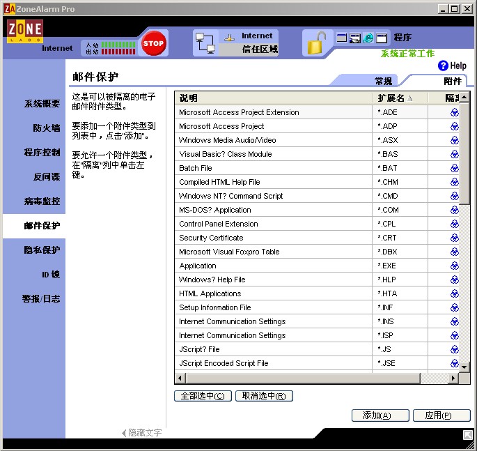Screen dimensions: 477x451
Task: Sort by the 说明 column header
Action: pyautogui.click(x=274, y=98)
